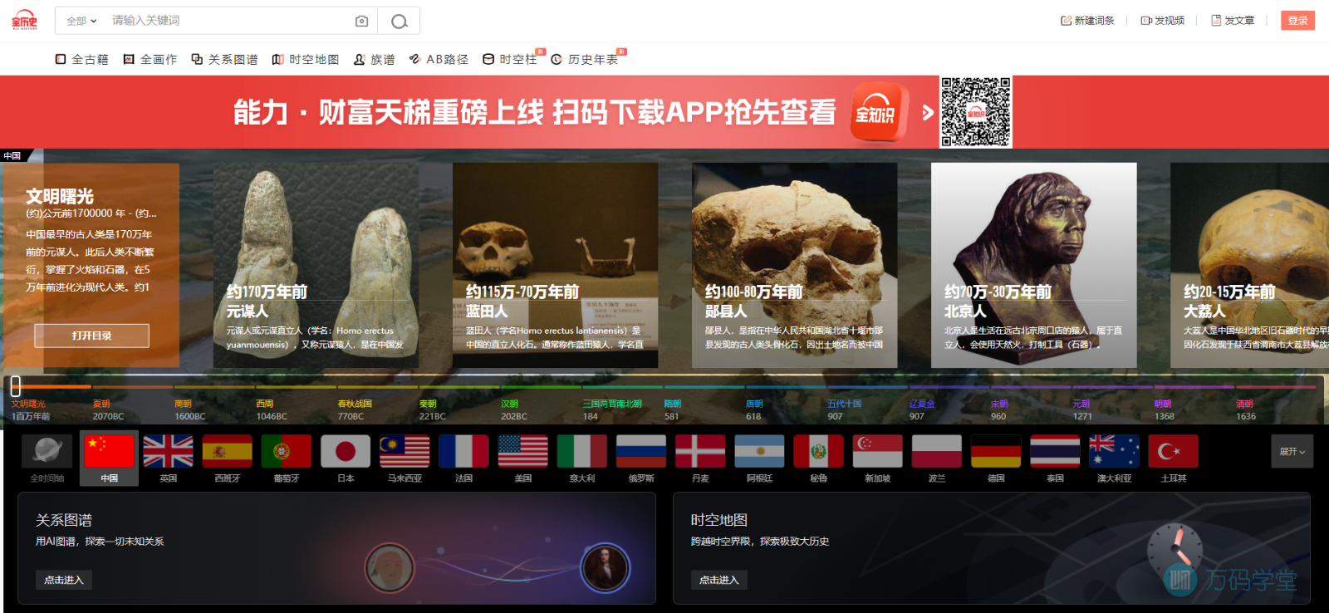This screenshot has width=1329, height=613.
Task: Open the 历史年表 menu item
Action: 585,59
